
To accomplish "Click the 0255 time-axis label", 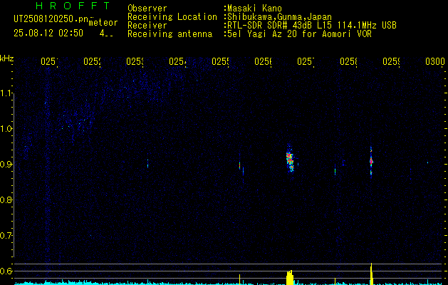I will [x=220, y=61].
